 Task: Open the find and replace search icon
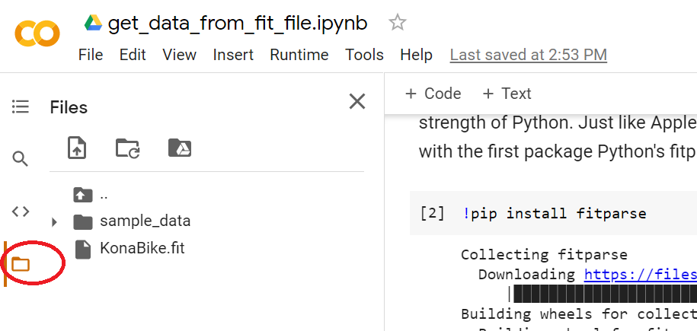(20, 158)
